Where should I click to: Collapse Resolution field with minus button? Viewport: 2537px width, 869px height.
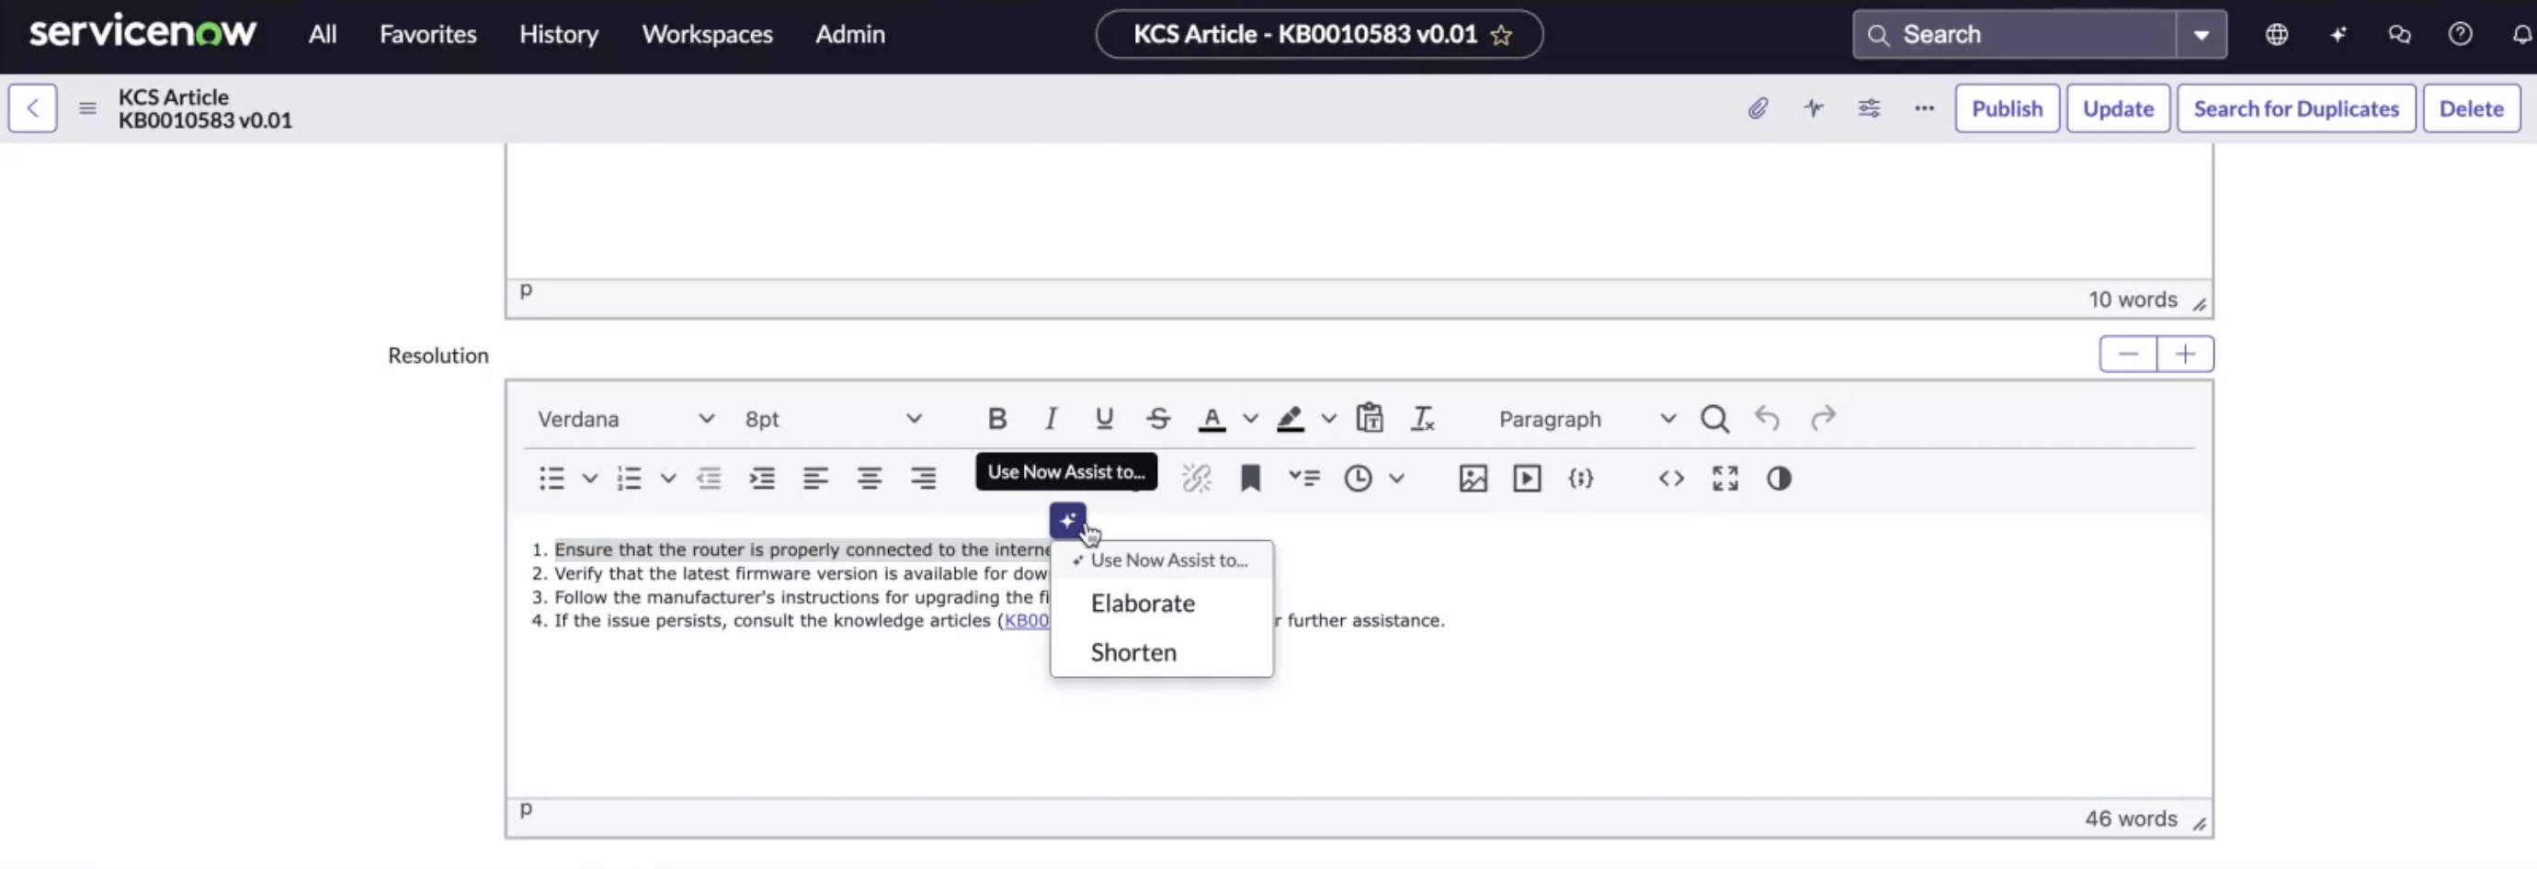pos(2128,355)
